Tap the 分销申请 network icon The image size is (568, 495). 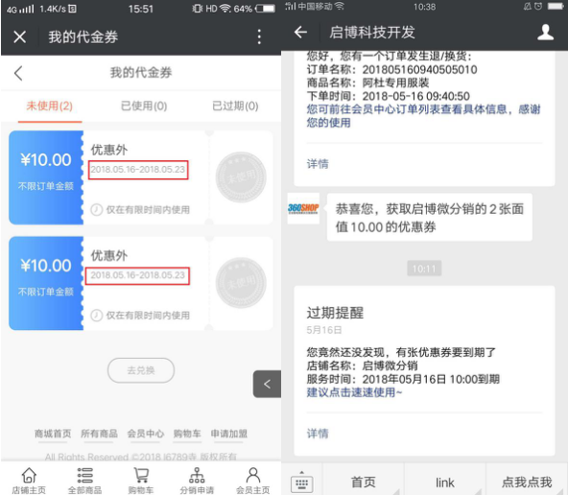[x=197, y=475]
